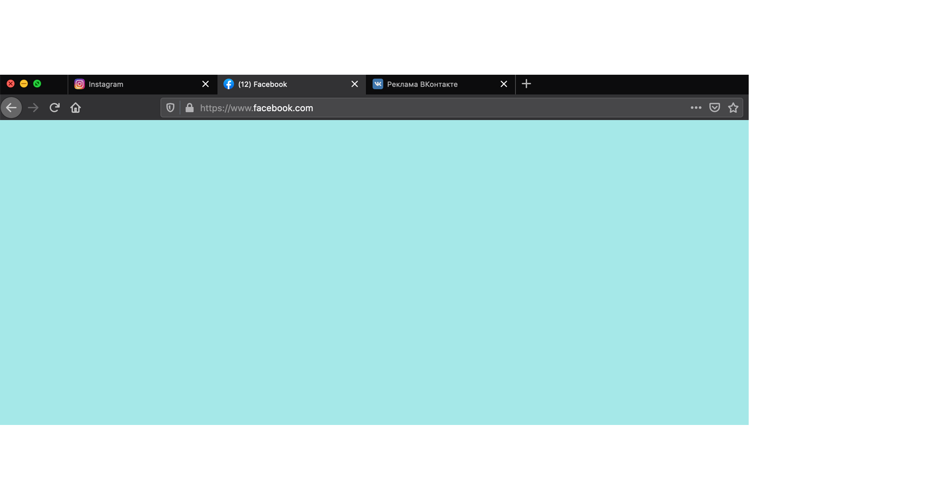Select the (12) Facebook tab
The height and width of the screenshot is (498, 931).
click(x=291, y=84)
